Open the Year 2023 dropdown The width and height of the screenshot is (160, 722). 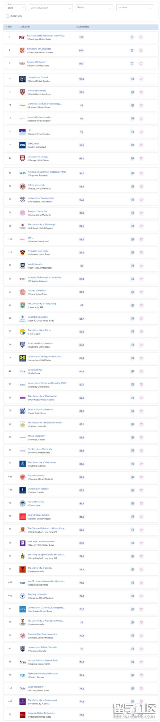point(16,8)
